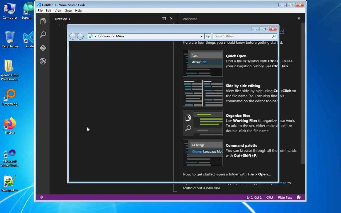Viewport: 341px width, 213px height.
Task: Click the Side by side editing heading
Action: 243,86
